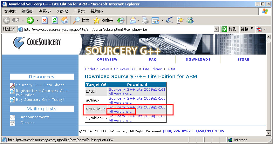Image resolution: width=273 pixels, height=144 pixels.
Task: Click envelope icon next to Discuss
Action: point(12,123)
